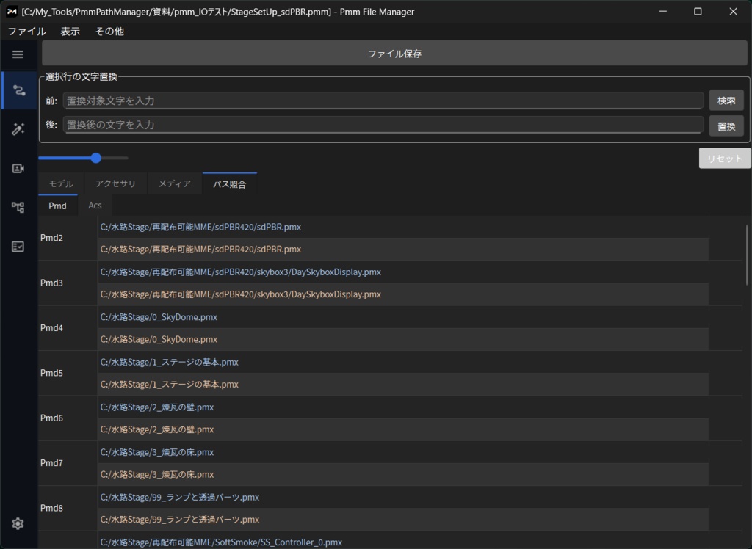This screenshot has width=752, height=549.
Task: Click the 前 replacement target input field
Action: pos(382,101)
